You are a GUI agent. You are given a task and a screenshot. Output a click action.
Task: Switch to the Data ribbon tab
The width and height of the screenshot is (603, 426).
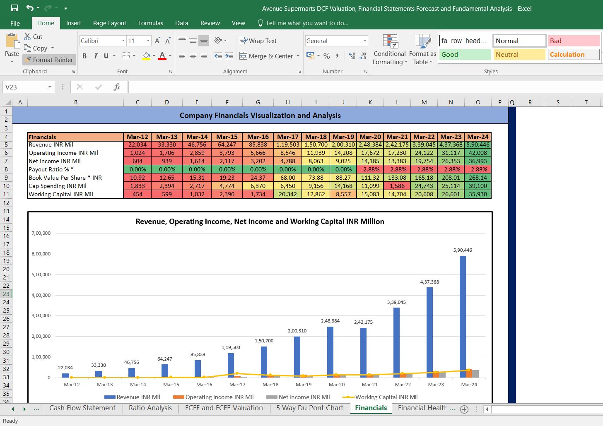pyautogui.click(x=182, y=23)
